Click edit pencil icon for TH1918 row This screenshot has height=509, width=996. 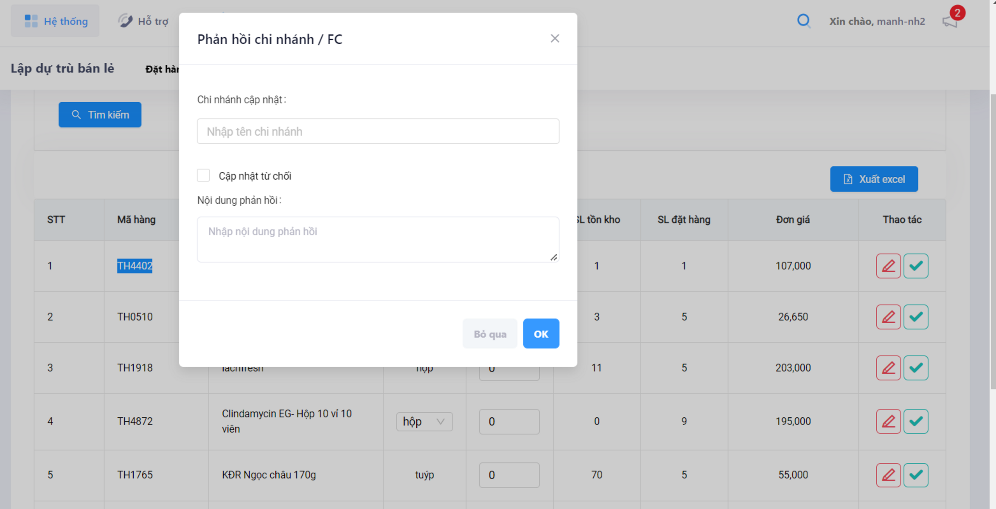888,368
